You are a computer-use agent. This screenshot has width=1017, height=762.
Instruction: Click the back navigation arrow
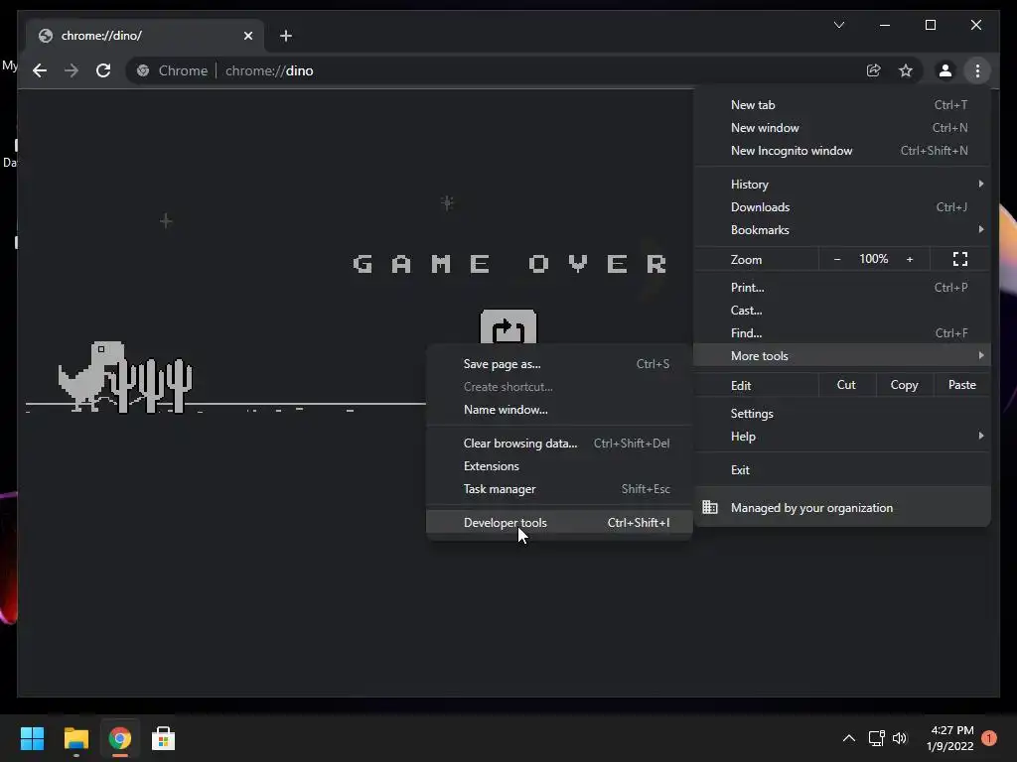click(x=40, y=70)
